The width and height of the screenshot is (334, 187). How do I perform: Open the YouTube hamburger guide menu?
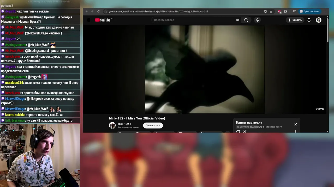click(x=89, y=20)
